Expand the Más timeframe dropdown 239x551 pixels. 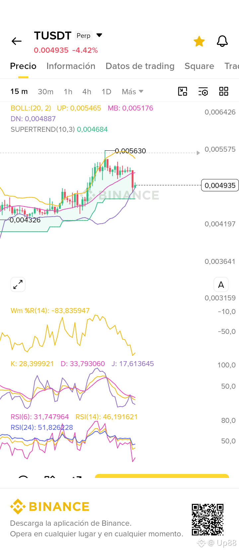pos(132,92)
